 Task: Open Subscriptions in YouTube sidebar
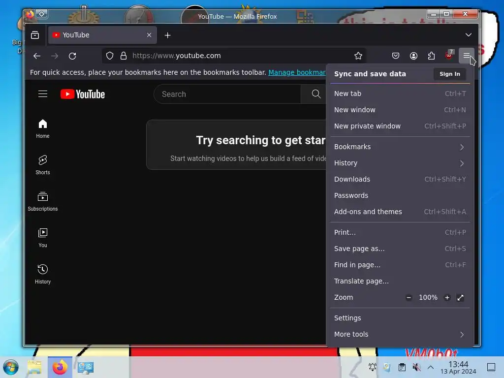pyautogui.click(x=43, y=201)
